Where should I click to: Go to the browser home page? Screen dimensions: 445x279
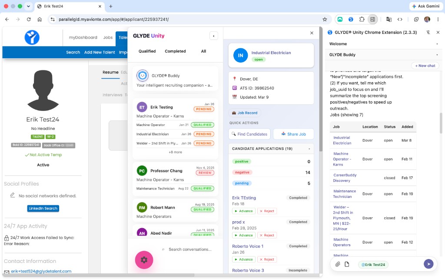tap(40, 19)
